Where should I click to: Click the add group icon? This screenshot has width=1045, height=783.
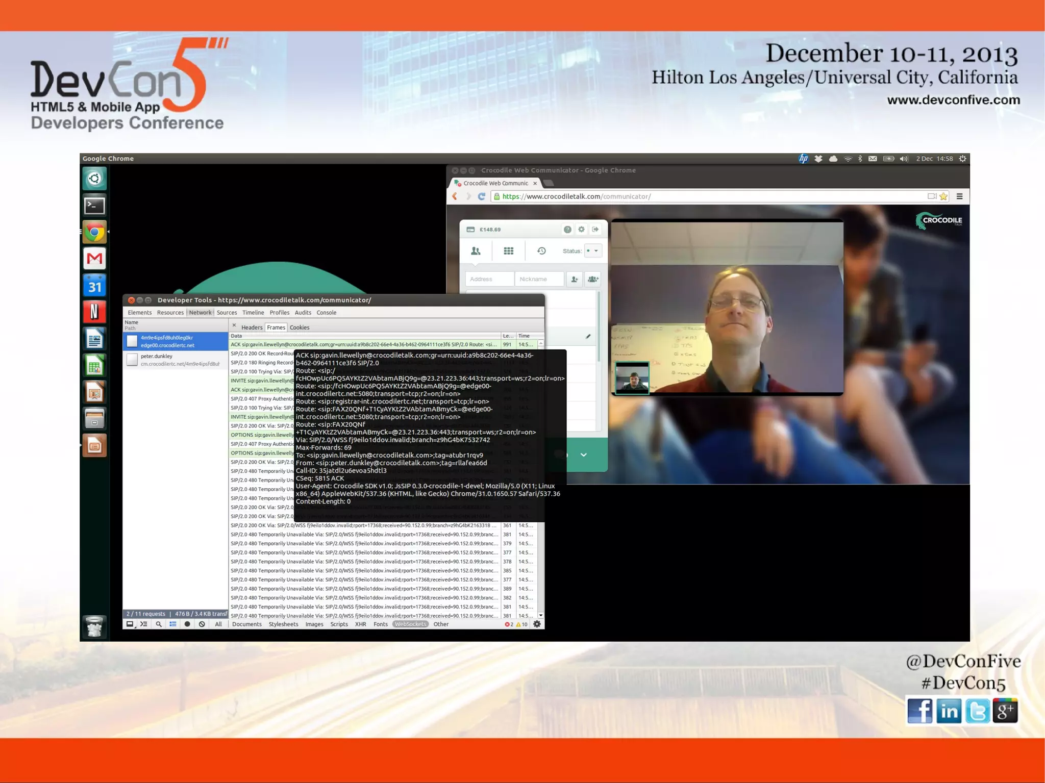pos(592,279)
